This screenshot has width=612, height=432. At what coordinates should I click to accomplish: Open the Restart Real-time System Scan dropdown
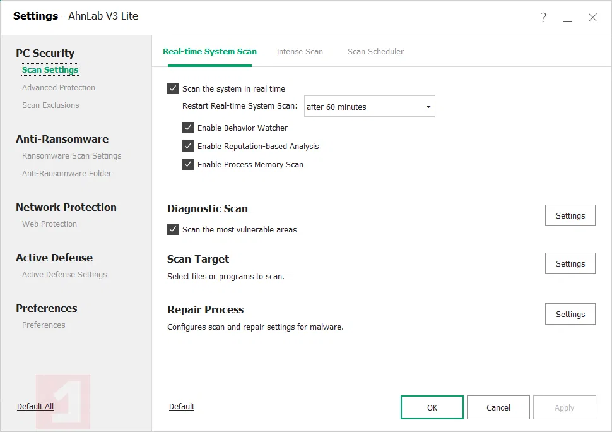369,106
